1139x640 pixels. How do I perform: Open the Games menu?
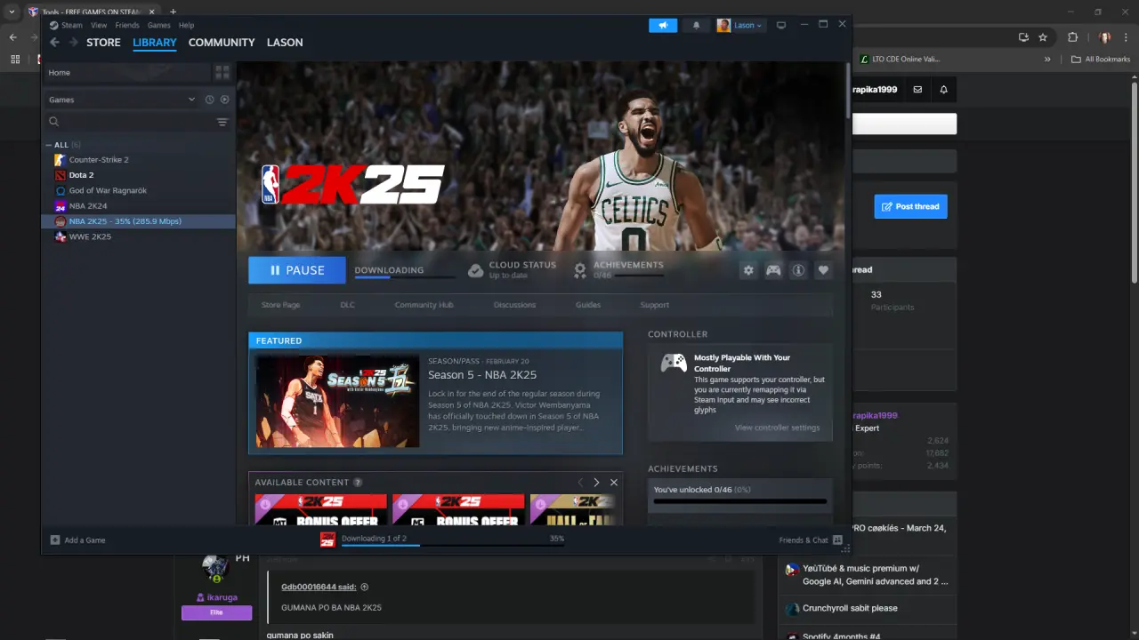tap(158, 25)
